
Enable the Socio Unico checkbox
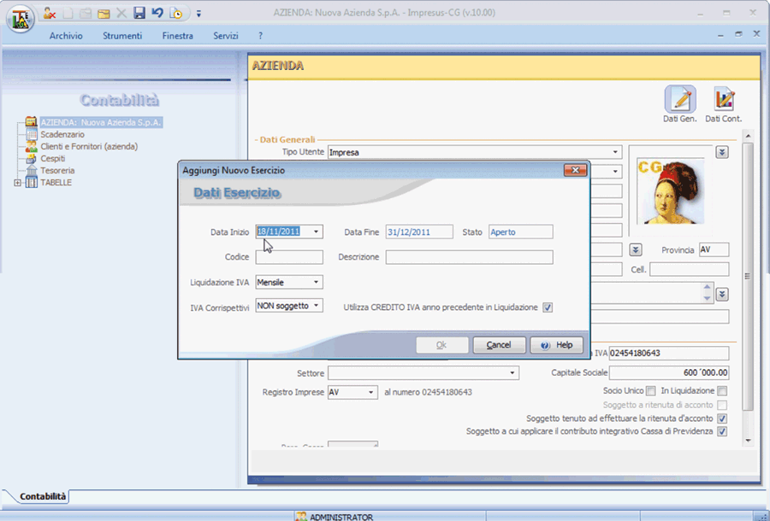click(x=651, y=391)
